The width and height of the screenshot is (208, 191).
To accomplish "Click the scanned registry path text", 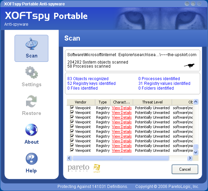I will [132, 55].
